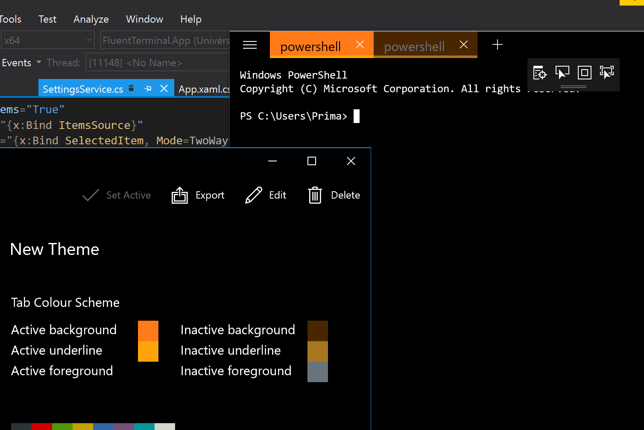Edit the New Theme
The width and height of the screenshot is (644, 430).
pyautogui.click(x=265, y=195)
